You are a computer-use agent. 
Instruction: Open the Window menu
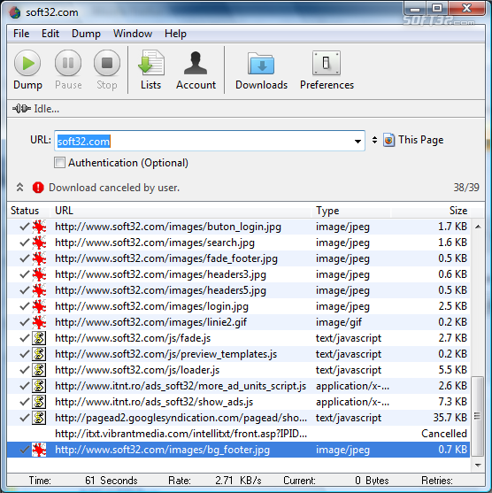tap(133, 34)
